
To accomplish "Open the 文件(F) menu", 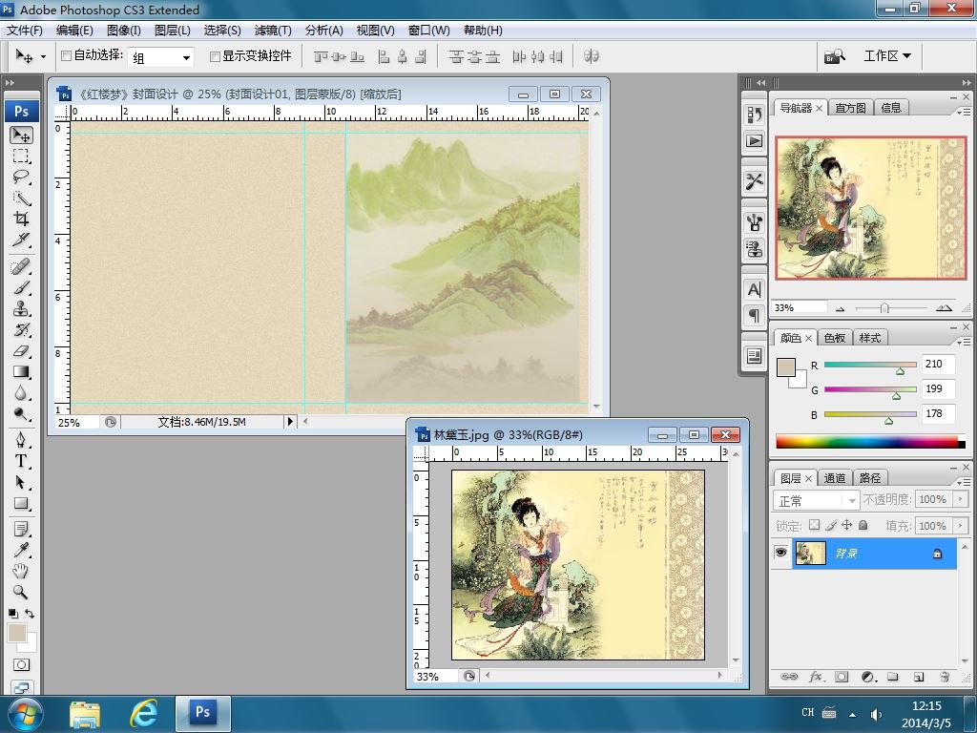I will 24,31.
